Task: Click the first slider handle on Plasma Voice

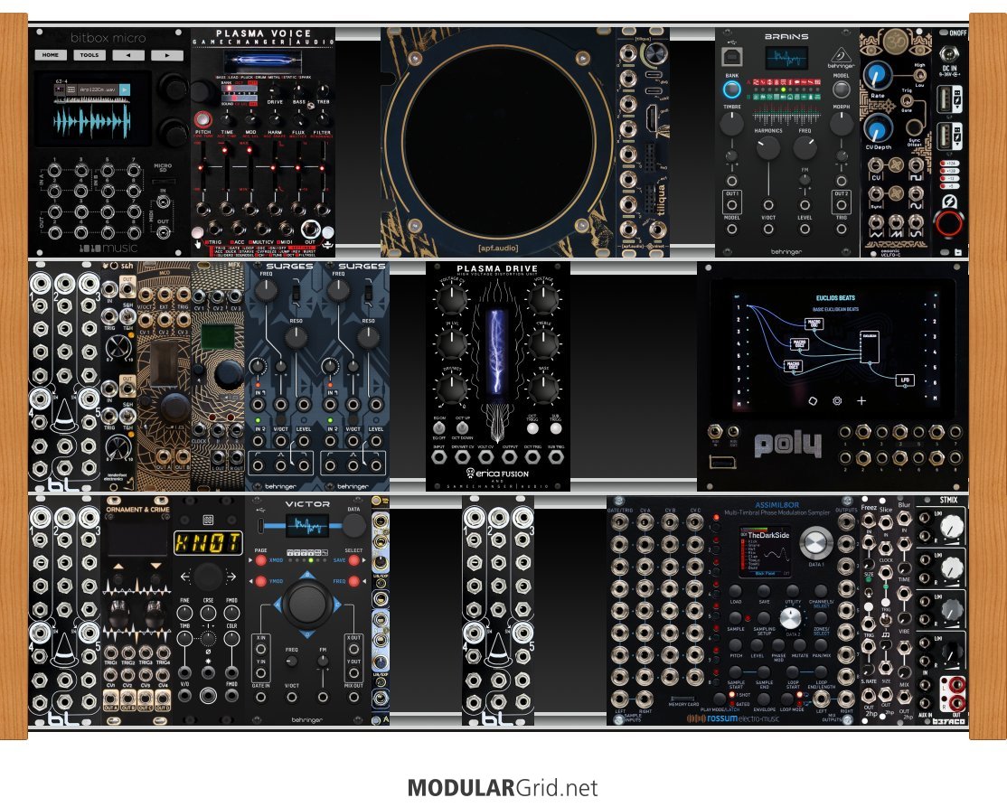Action: pyautogui.click(x=202, y=167)
